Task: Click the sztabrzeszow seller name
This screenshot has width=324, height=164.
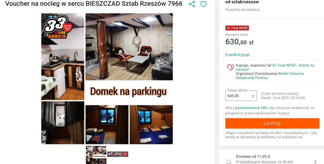Action: tap(245, 2)
